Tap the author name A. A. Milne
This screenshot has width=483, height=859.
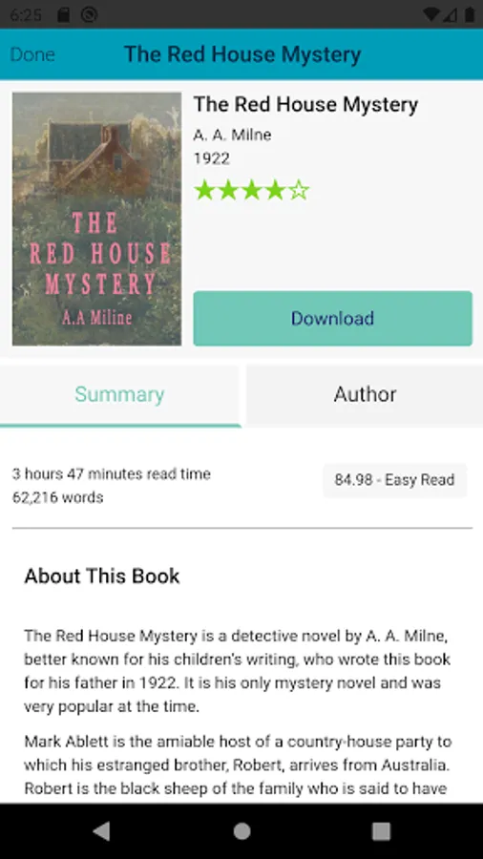tap(232, 135)
